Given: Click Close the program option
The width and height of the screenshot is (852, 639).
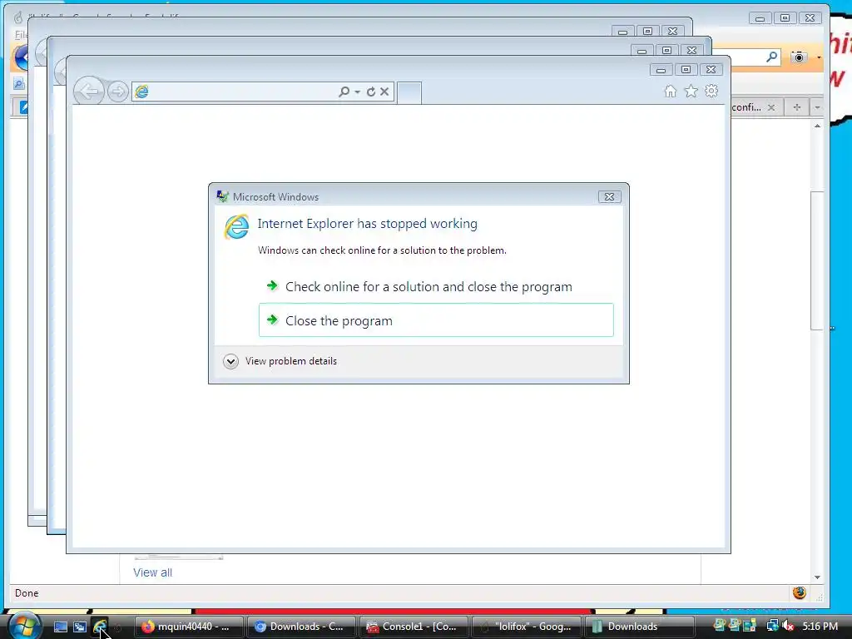Looking at the screenshot, I should pos(436,320).
